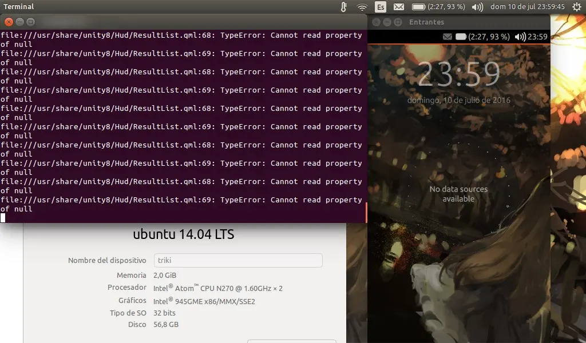Minimize the Terminal window
The height and width of the screenshot is (343, 586).
point(19,21)
